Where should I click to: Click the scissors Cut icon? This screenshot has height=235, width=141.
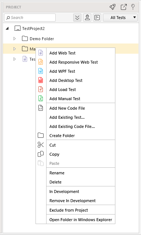[41, 145]
